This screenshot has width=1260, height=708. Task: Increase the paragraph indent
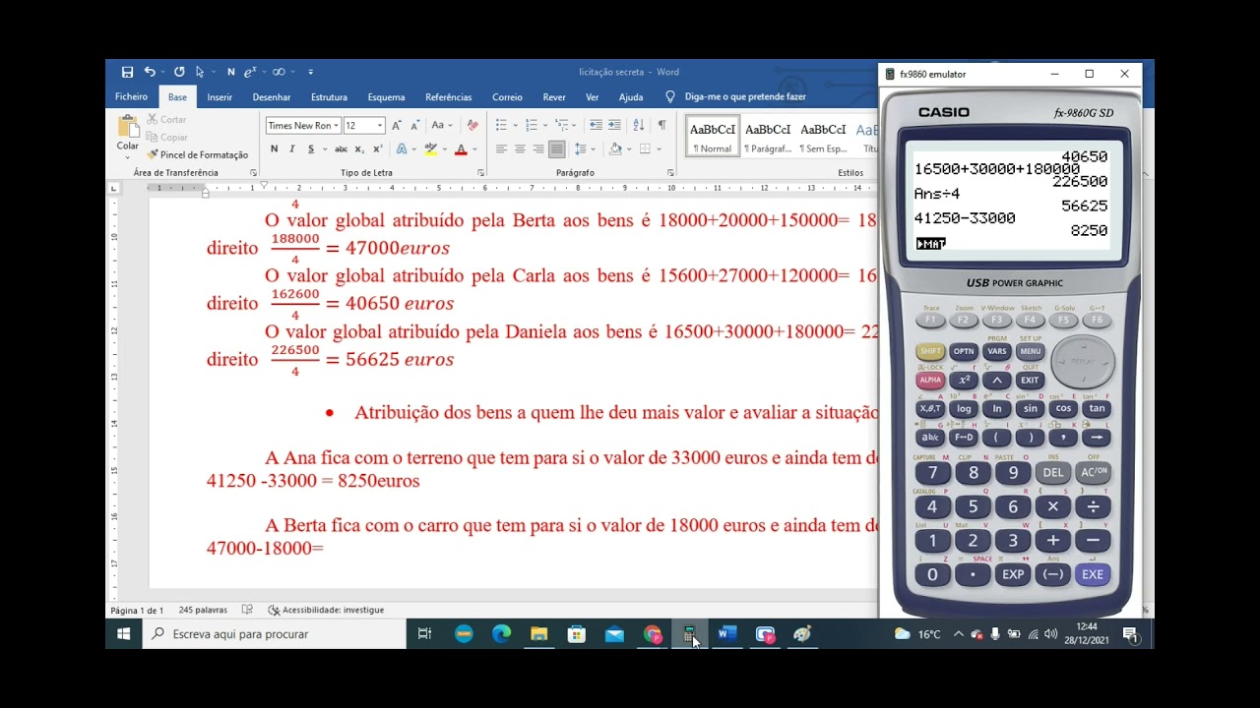614,125
